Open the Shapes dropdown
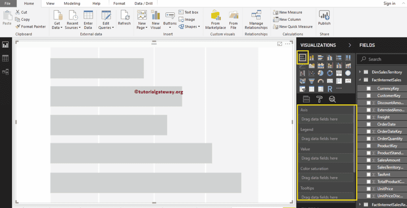This screenshot has width=407, height=208. coord(189,26)
